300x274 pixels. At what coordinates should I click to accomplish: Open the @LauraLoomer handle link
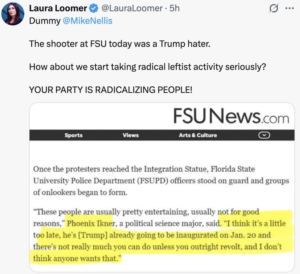132,8
